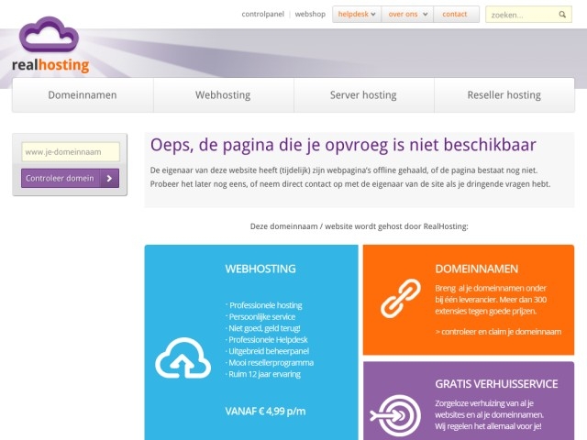Click the www.je-domeinnaam input field
Viewport: 587px width, 440px height.
point(71,152)
